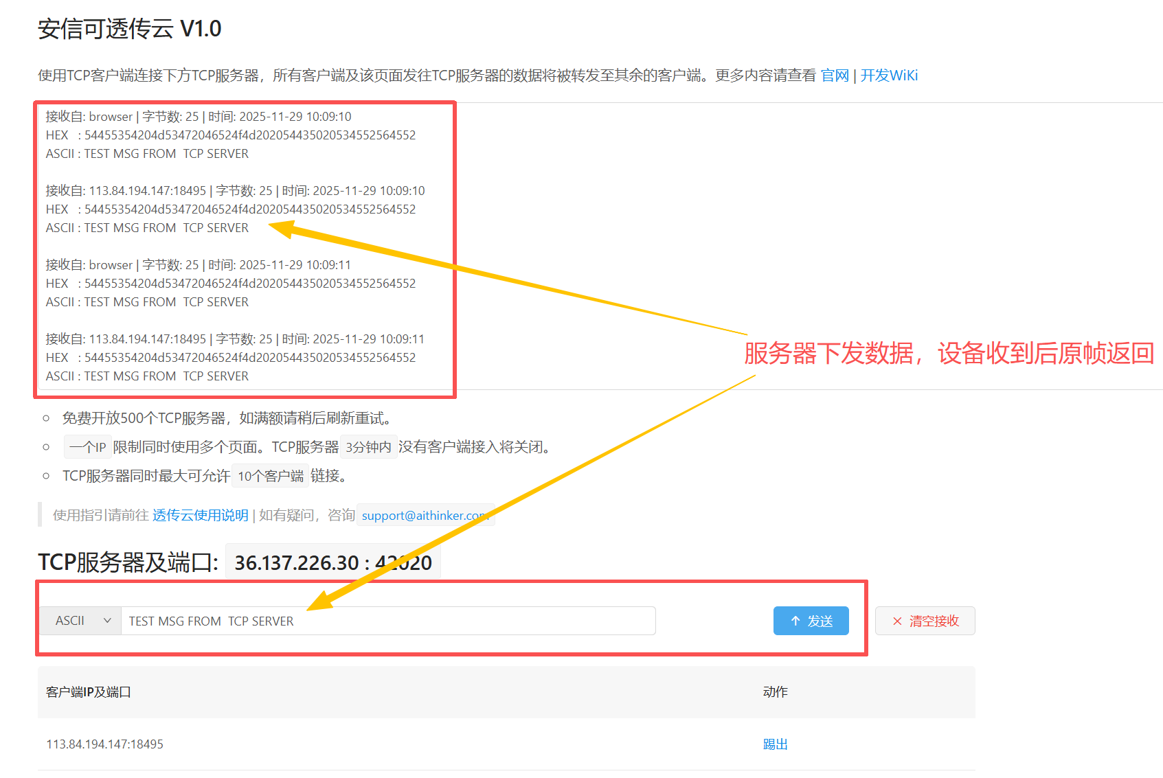The width and height of the screenshot is (1163, 778).
Task: Click the X icon in 清空接收 button
Action: tap(897, 621)
